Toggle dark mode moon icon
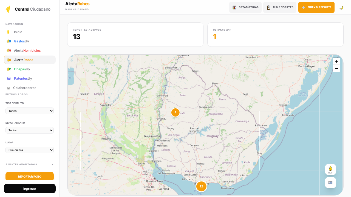 341,7
